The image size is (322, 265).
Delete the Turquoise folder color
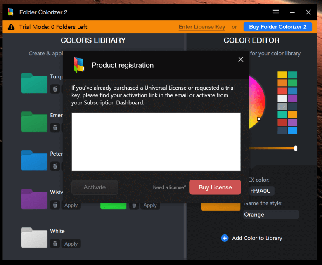[55, 89]
